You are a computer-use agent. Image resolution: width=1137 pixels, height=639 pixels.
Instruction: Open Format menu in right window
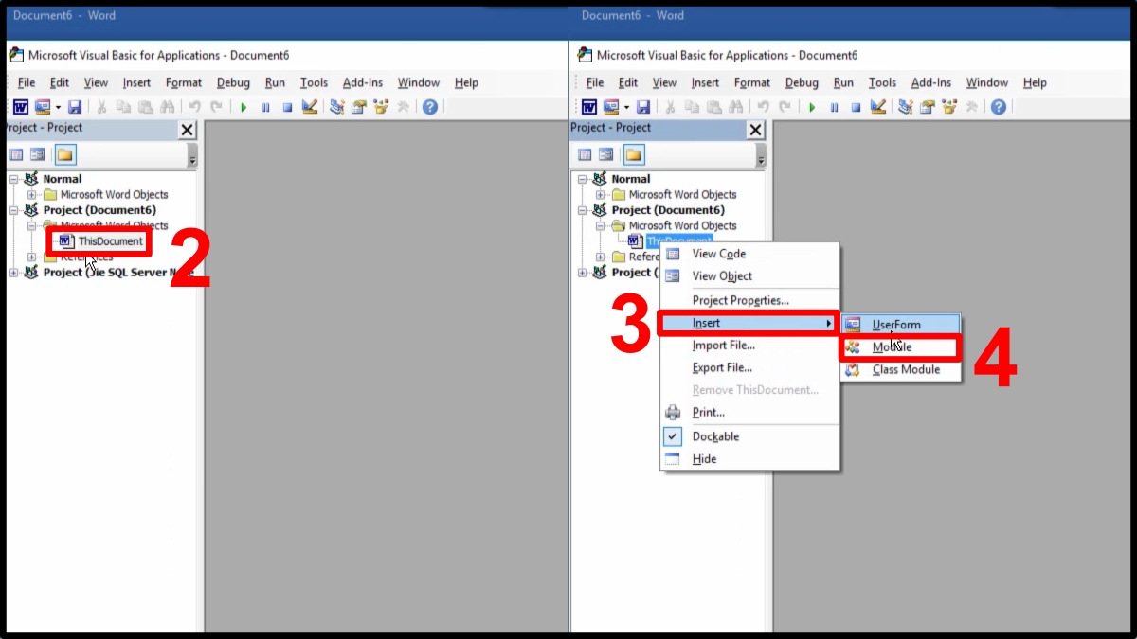coord(752,82)
